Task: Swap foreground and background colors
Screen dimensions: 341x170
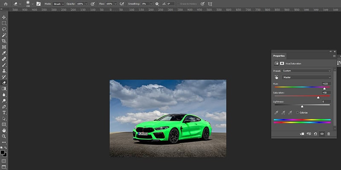Action: [6, 147]
